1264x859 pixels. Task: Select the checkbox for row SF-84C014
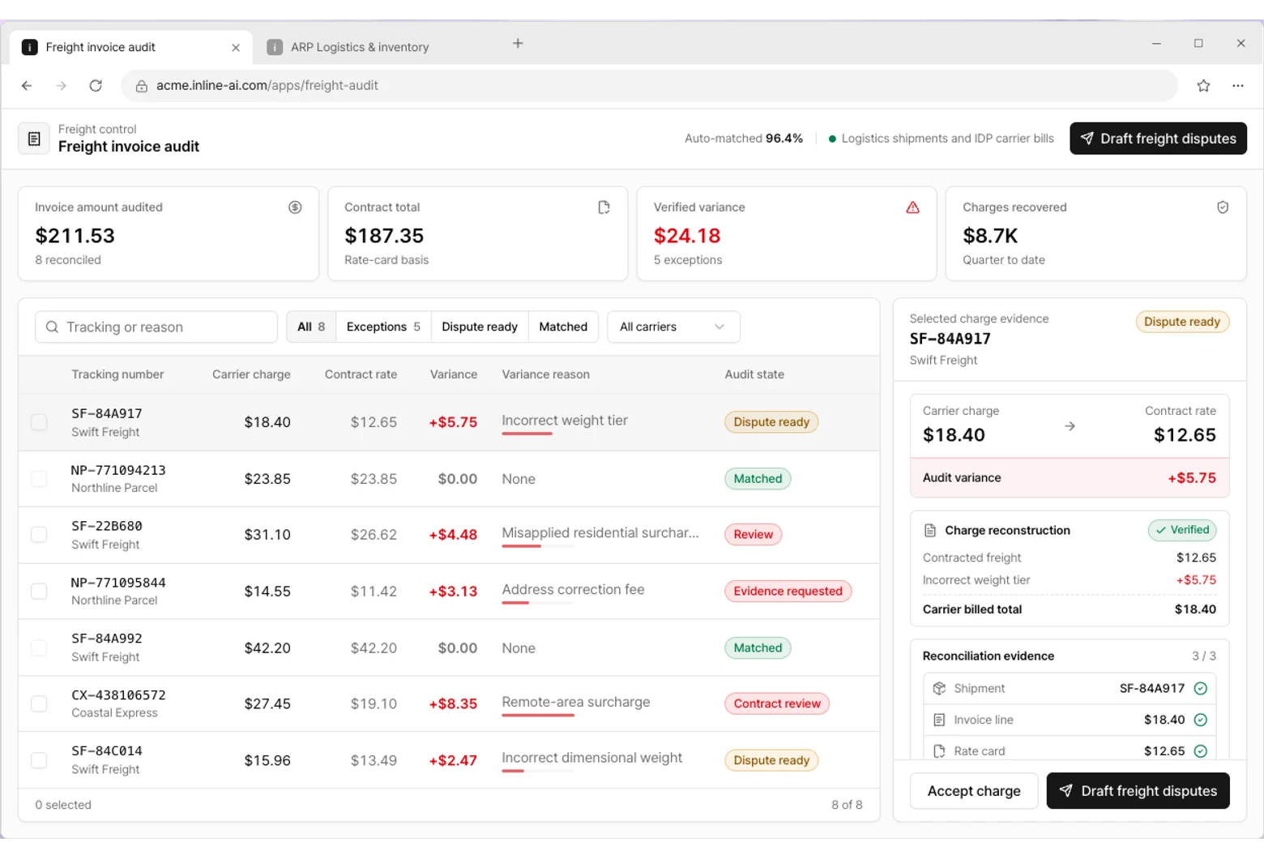coord(39,760)
